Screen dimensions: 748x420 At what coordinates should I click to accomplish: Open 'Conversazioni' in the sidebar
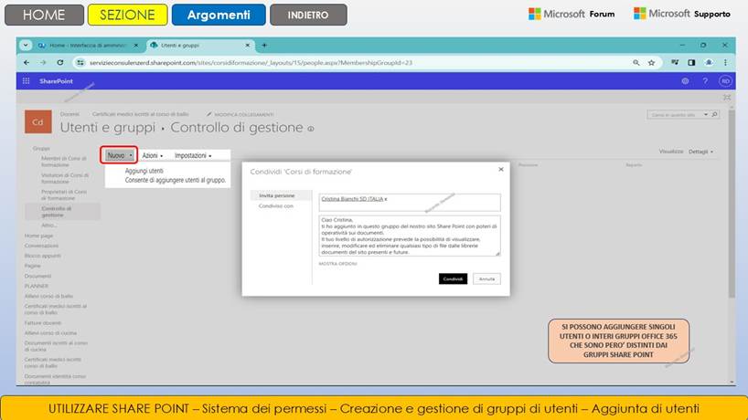41,246
